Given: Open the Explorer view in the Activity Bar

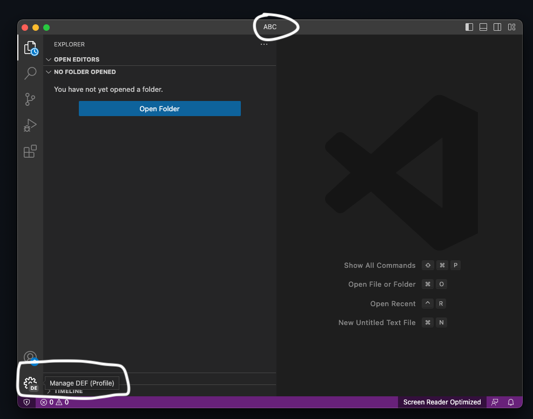Looking at the screenshot, I should (30, 48).
